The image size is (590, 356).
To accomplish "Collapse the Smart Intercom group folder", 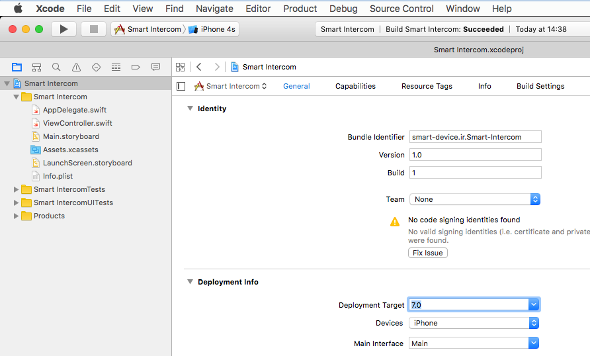I will tap(16, 97).
